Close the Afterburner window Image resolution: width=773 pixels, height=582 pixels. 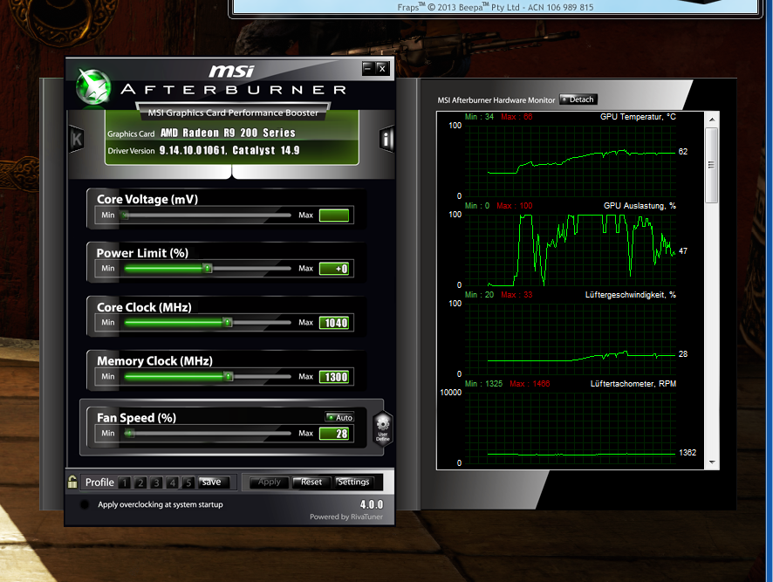click(382, 69)
